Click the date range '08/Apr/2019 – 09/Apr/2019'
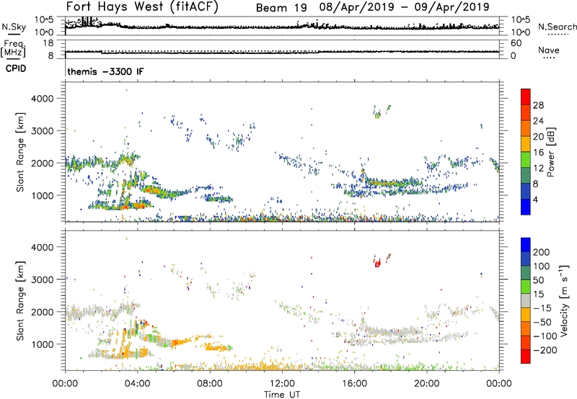Screen dimensions: 577x399 (x=405, y=7)
